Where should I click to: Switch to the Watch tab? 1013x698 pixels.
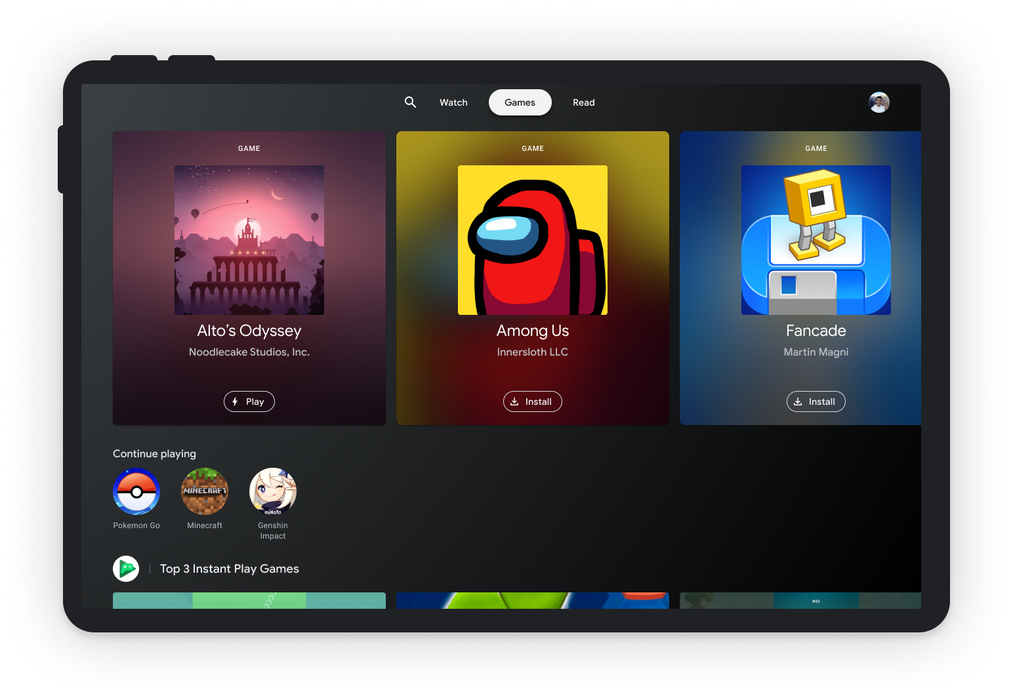coord(453,102)
